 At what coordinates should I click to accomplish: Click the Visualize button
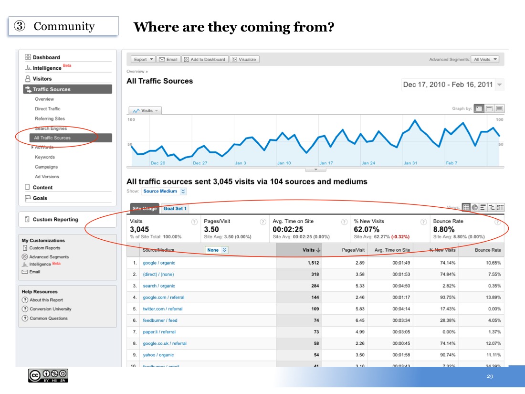245,59
